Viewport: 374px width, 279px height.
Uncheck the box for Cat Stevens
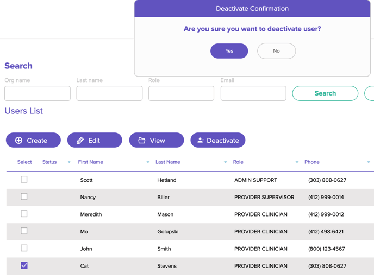click(x=24, y=265)
